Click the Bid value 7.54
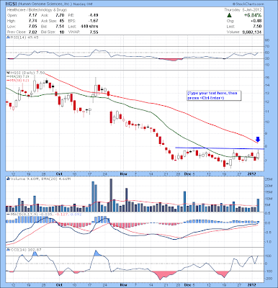The width and height of the screenshot is (278, 288). 60,26
